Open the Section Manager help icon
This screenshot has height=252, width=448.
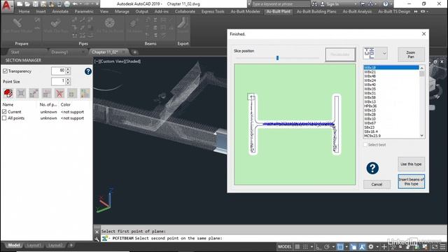pos(88,71)
